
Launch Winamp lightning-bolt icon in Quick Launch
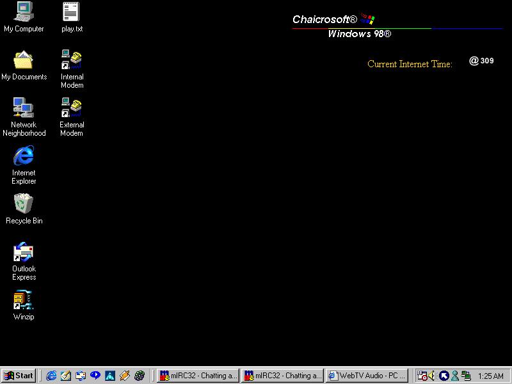[125, 376]
